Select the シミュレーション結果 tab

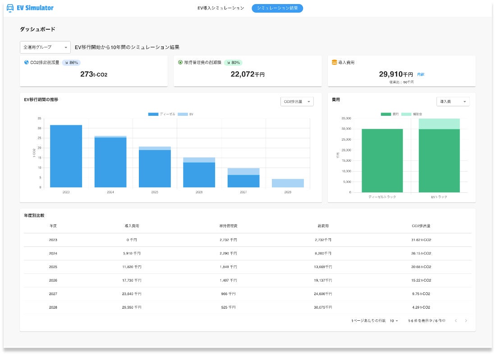[x=277, y=8]
